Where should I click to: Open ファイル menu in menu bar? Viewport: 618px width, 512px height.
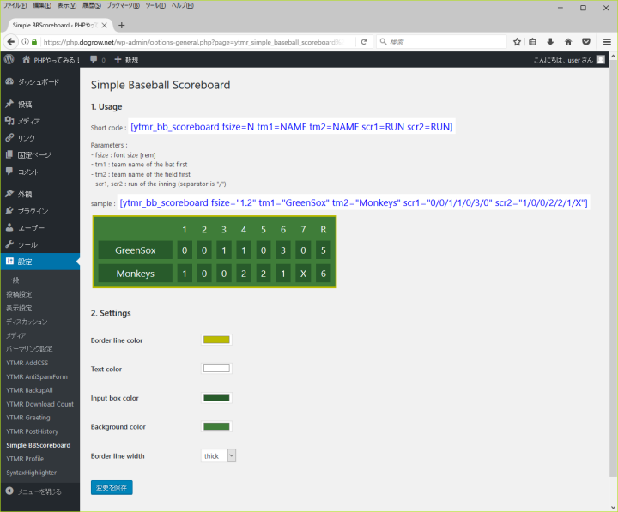[x=15, y=5]
